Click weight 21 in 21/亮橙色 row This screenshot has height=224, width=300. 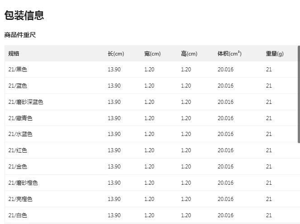(269, 199)
